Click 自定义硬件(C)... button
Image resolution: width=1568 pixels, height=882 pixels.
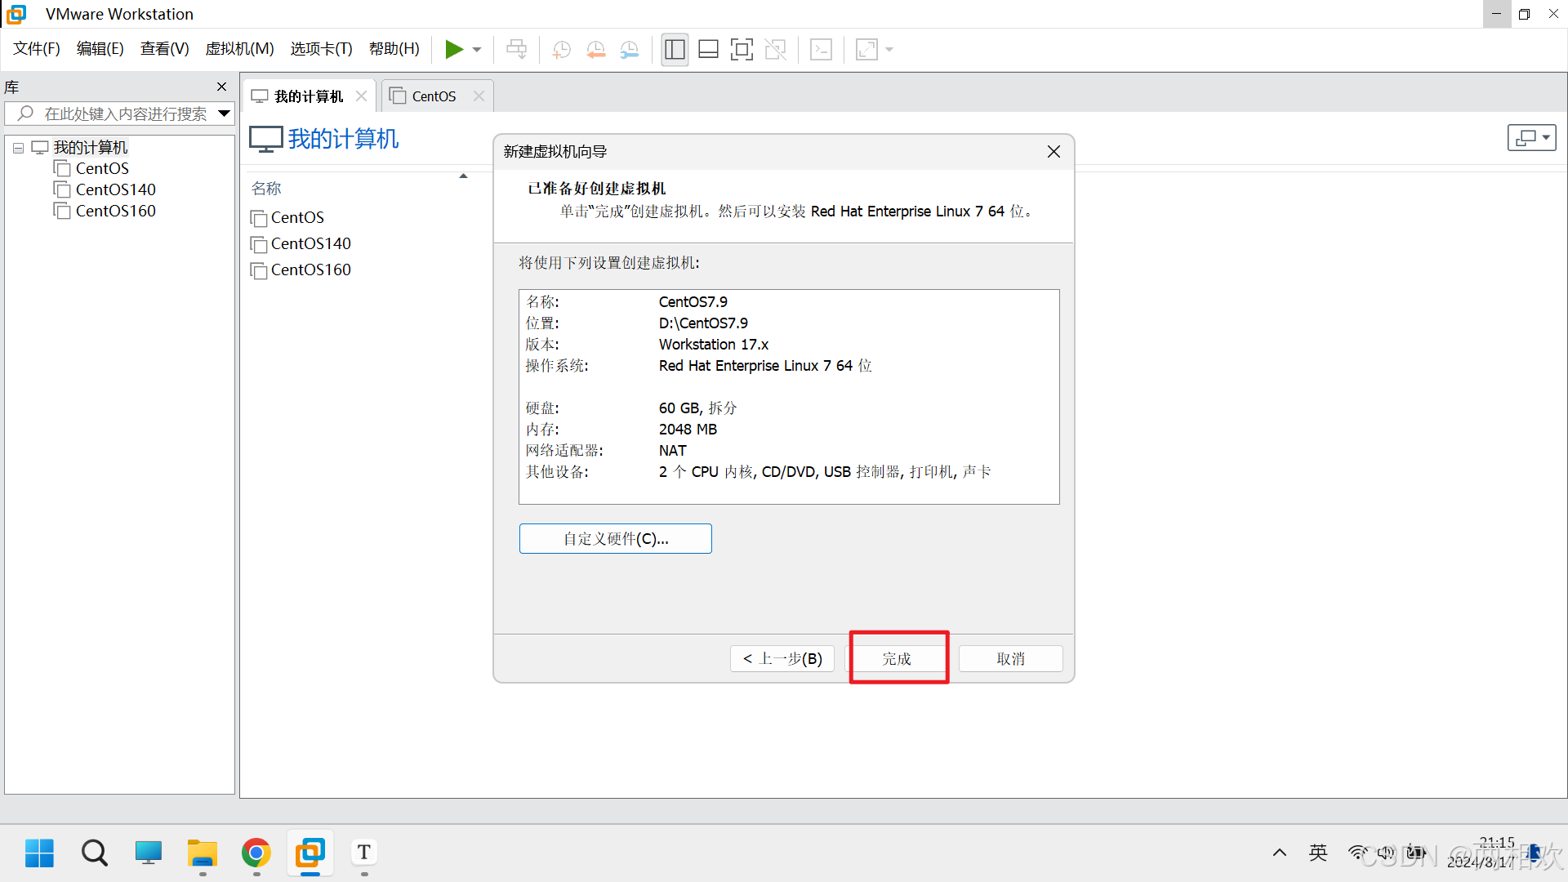(615, 539)
